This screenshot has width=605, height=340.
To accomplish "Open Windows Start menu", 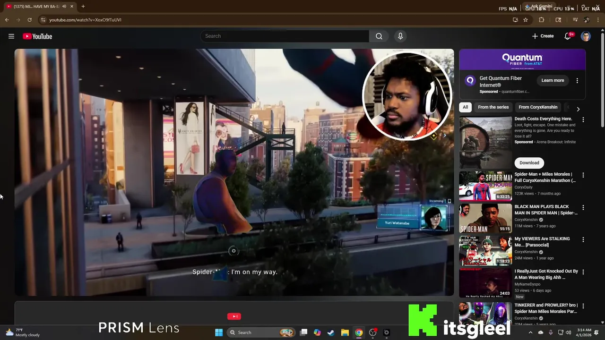I will click(x=219, y=332).
